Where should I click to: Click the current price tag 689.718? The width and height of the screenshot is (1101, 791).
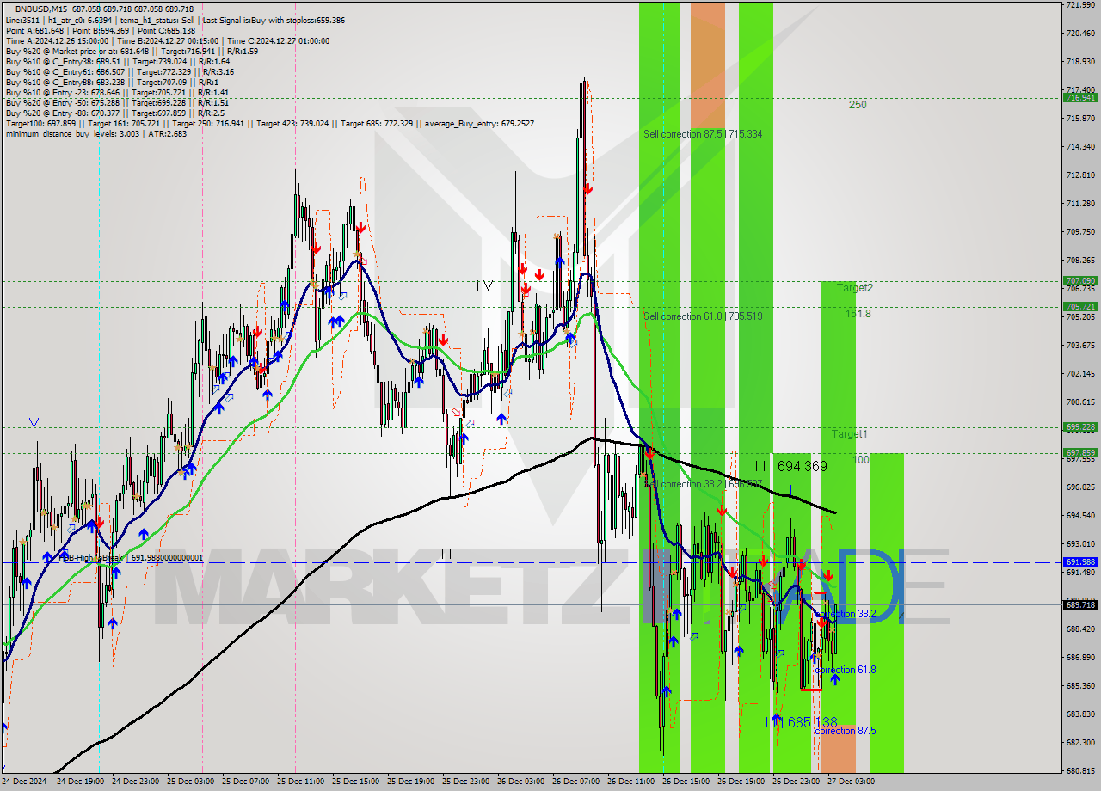tap(1081, 604)
